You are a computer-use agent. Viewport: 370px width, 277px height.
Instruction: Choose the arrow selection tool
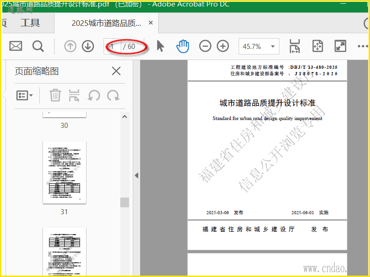coord(160,46)
